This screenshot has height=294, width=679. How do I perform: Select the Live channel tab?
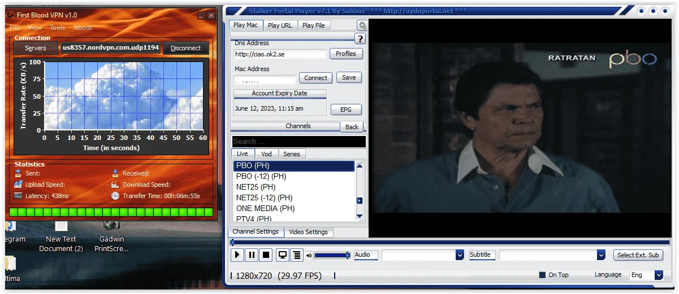pos(243,153)
